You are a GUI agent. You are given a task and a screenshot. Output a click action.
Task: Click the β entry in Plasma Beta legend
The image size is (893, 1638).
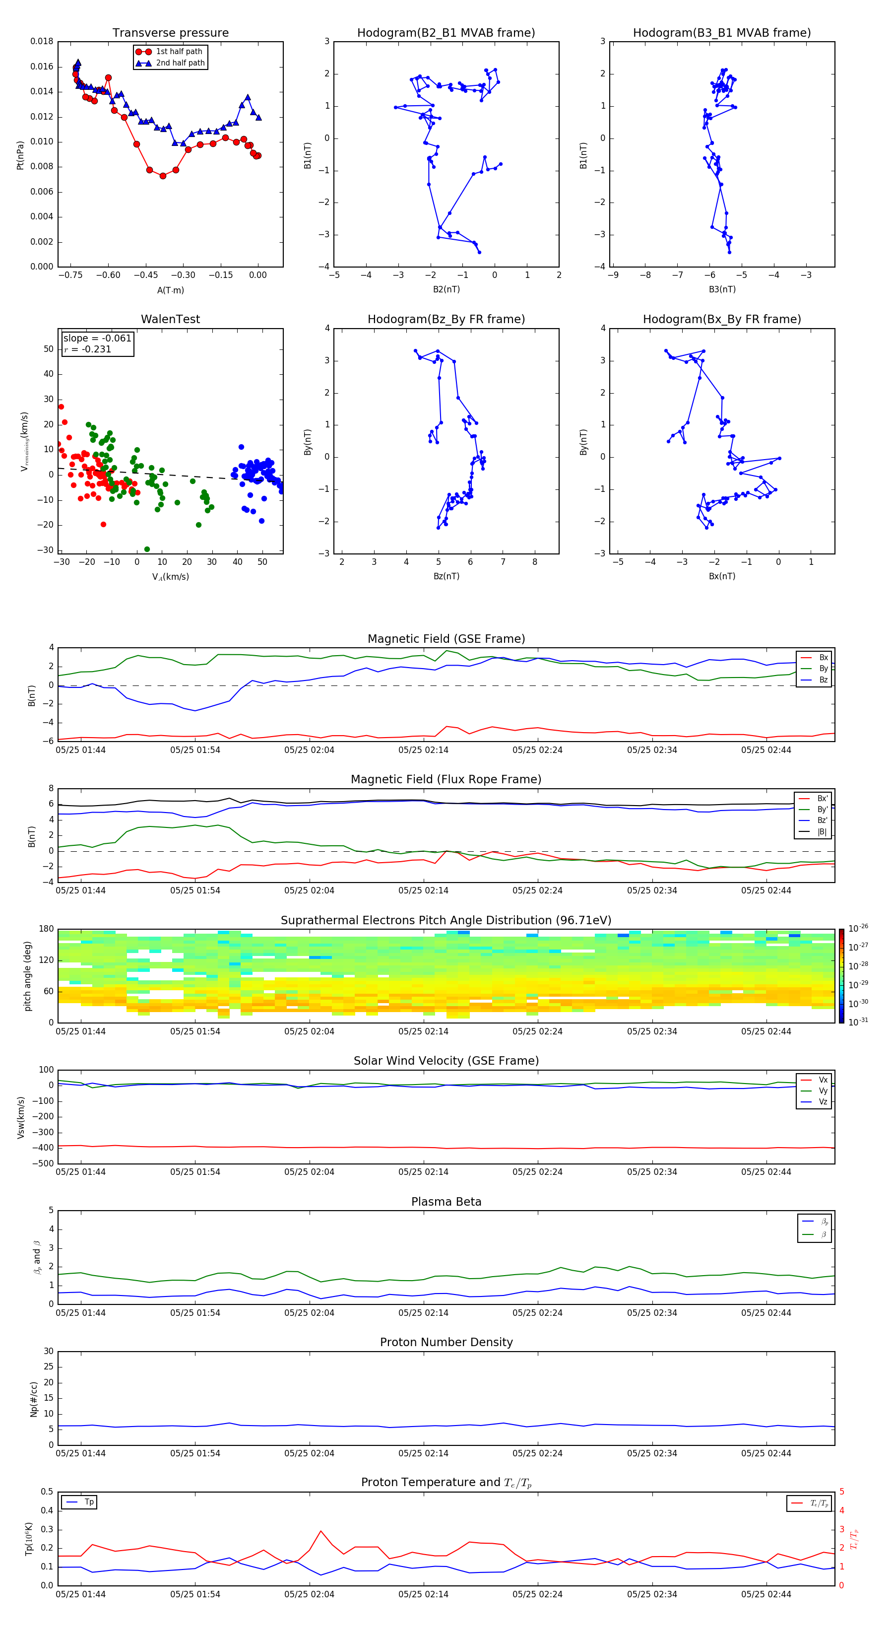click(x=816, y=1234)
